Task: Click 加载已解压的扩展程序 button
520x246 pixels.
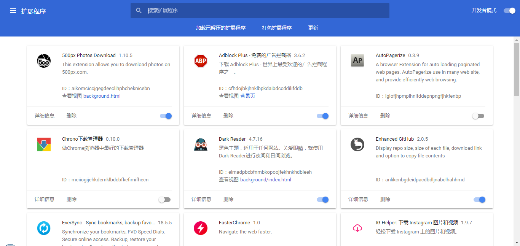Action: coord(221,28)
